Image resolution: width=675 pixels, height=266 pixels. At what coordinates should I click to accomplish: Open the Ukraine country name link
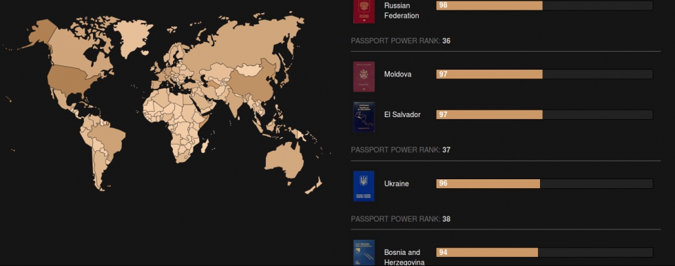coord(397,183)
